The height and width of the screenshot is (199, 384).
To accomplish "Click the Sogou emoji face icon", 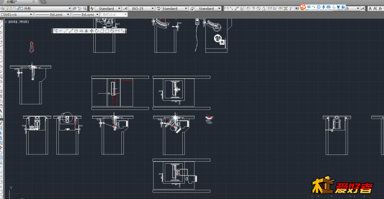I will (x=318, y=7).
